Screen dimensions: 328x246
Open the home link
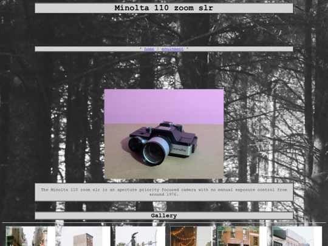click(x=149, y=49)
